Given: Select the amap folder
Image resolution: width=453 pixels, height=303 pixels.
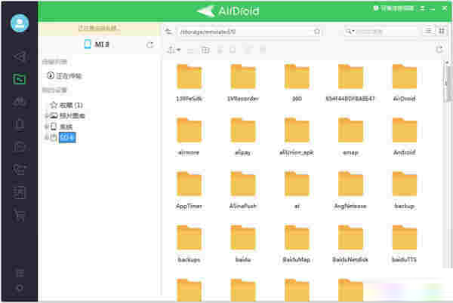Looking at the screenshot, I should [350, 137].
